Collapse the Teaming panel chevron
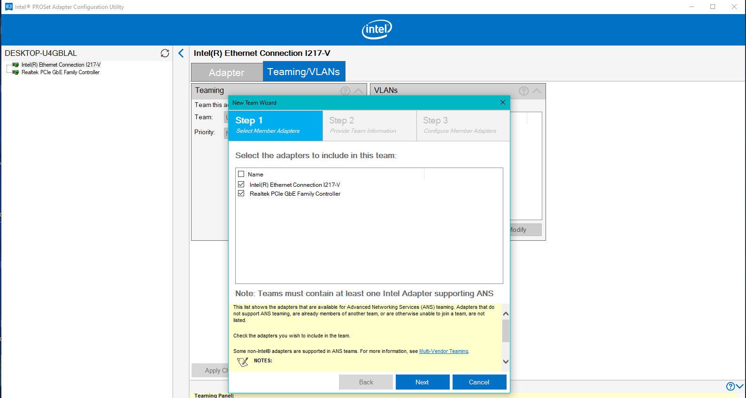Viewport: 746px width, 398px height. 358,91
